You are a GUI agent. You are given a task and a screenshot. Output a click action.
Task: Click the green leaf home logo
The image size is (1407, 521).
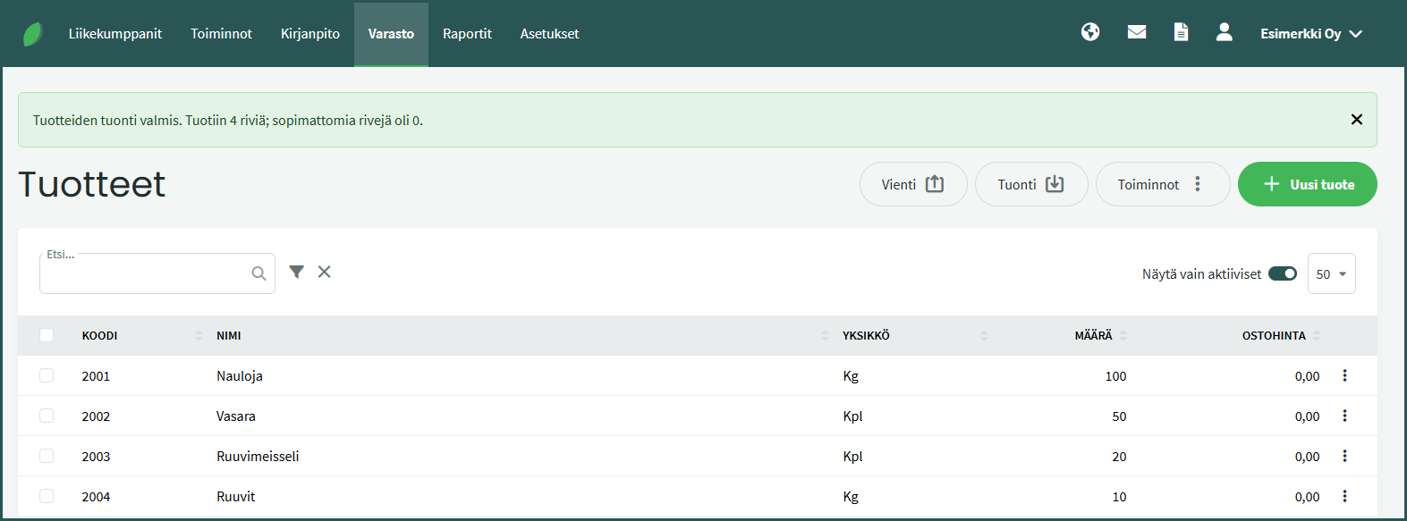point(32,34)
